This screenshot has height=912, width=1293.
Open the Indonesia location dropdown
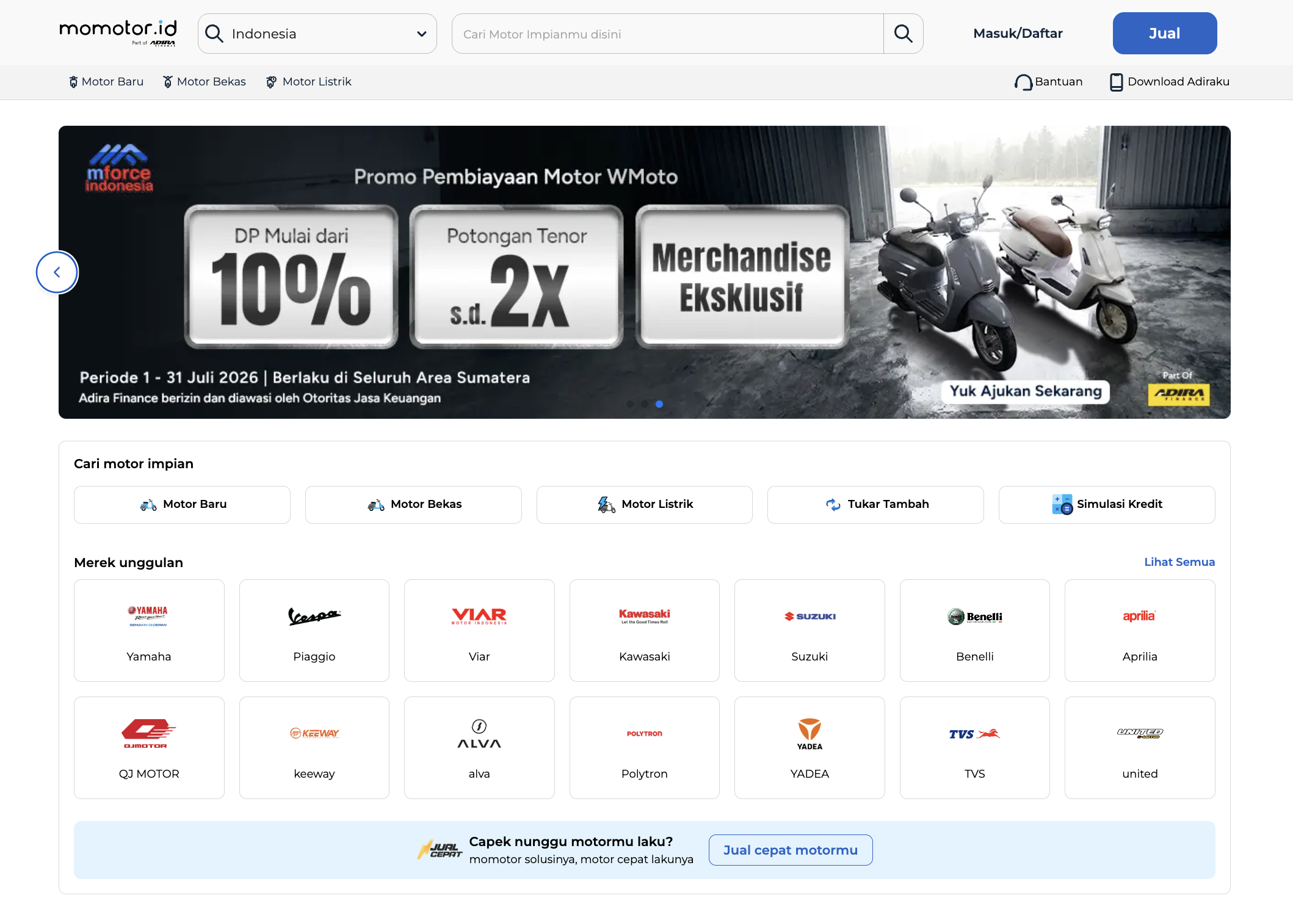317,34
